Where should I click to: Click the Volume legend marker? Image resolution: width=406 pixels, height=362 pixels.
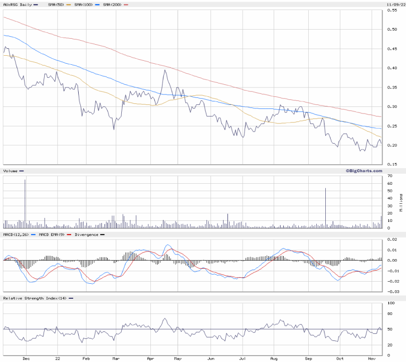pos(21,171)
